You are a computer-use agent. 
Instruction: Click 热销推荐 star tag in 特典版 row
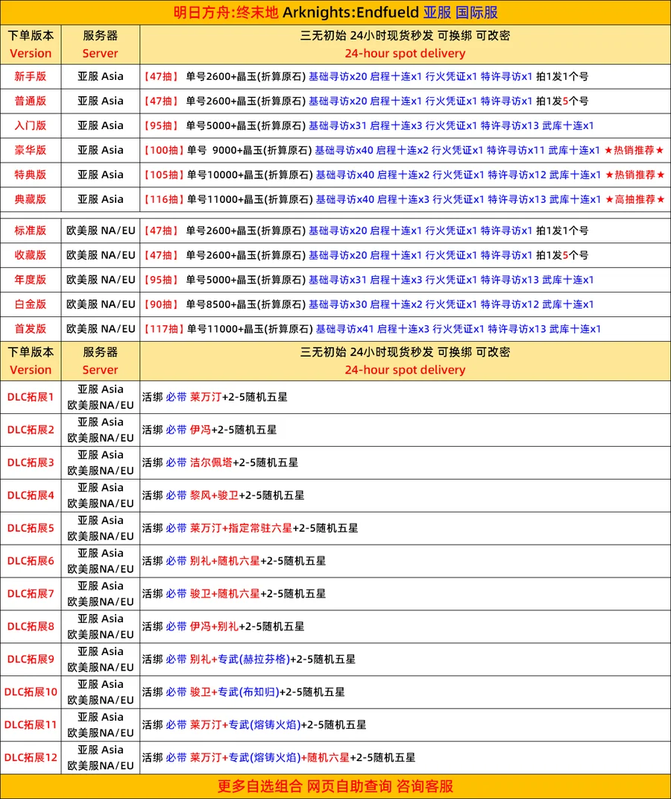click(x=635, y=175)
